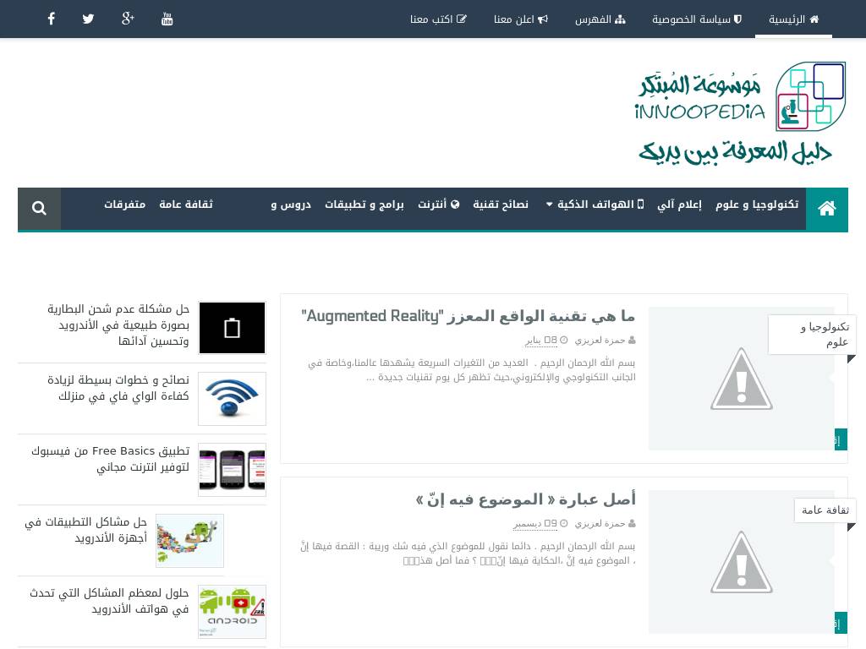
Task: Open the Wi-Fi tips article thumbnail
Action: pyautogui.click(x=232, y=399)
